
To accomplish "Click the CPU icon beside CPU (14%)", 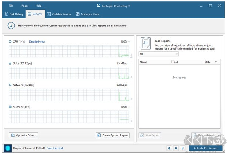I will 10,41.
